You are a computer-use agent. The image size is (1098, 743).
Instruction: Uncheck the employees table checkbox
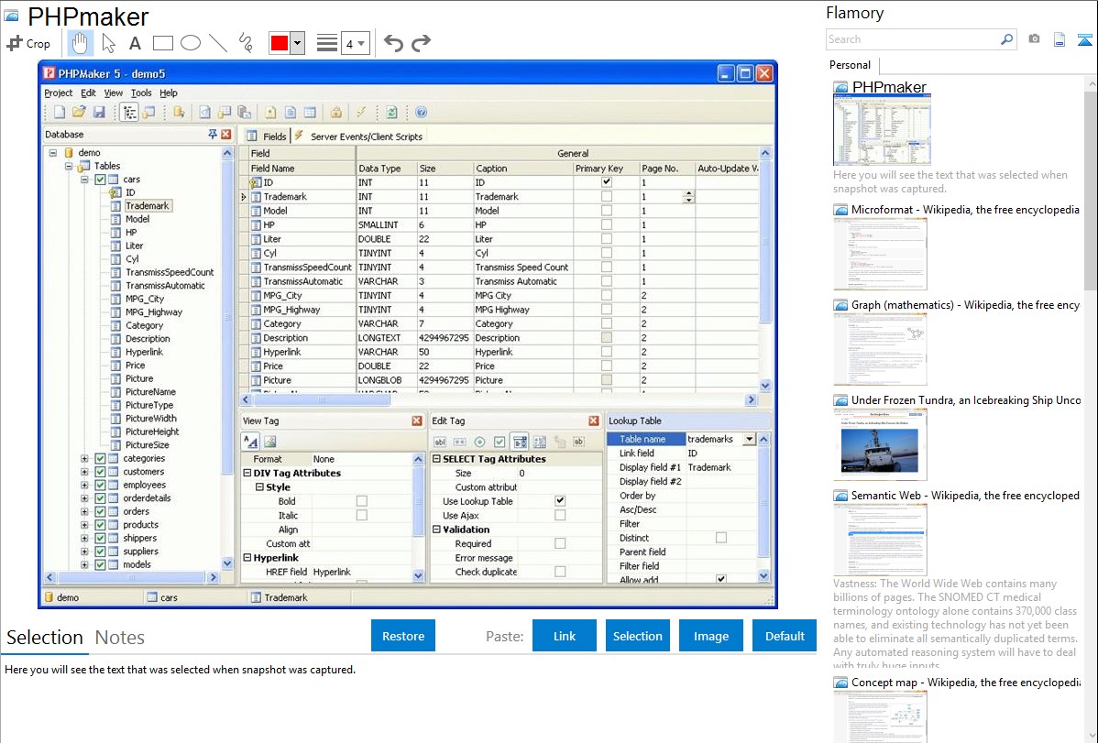click(x=100, y=486)
